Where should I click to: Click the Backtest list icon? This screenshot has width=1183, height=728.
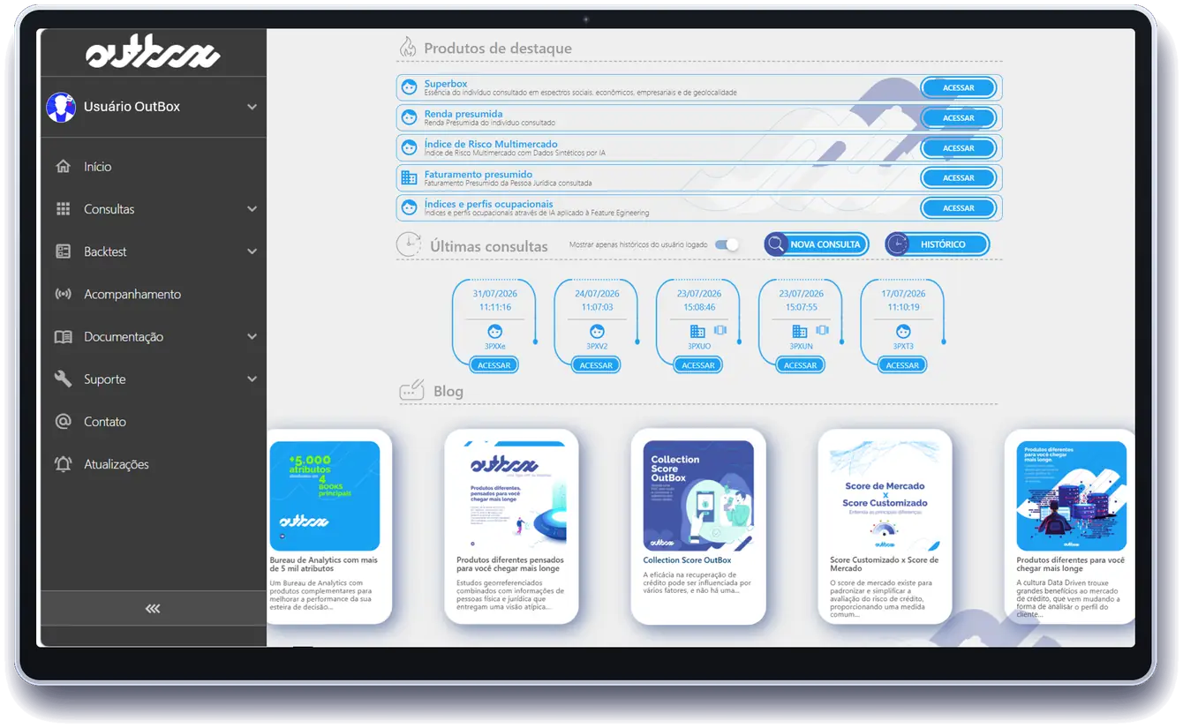pos(63,251)
